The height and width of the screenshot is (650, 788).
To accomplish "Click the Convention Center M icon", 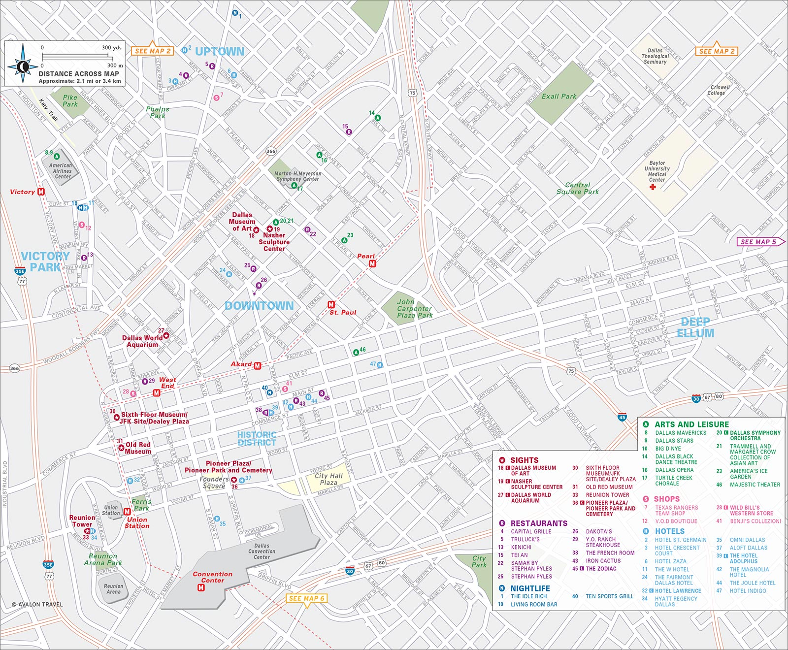I will click(x=201, y=587).
